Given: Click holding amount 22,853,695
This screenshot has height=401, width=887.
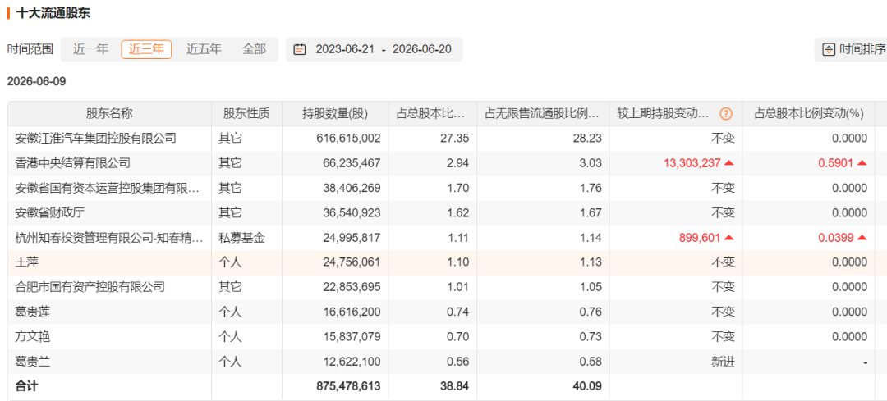Looking at the screenshot, I should pyautogui.click(x=352, y=287).
